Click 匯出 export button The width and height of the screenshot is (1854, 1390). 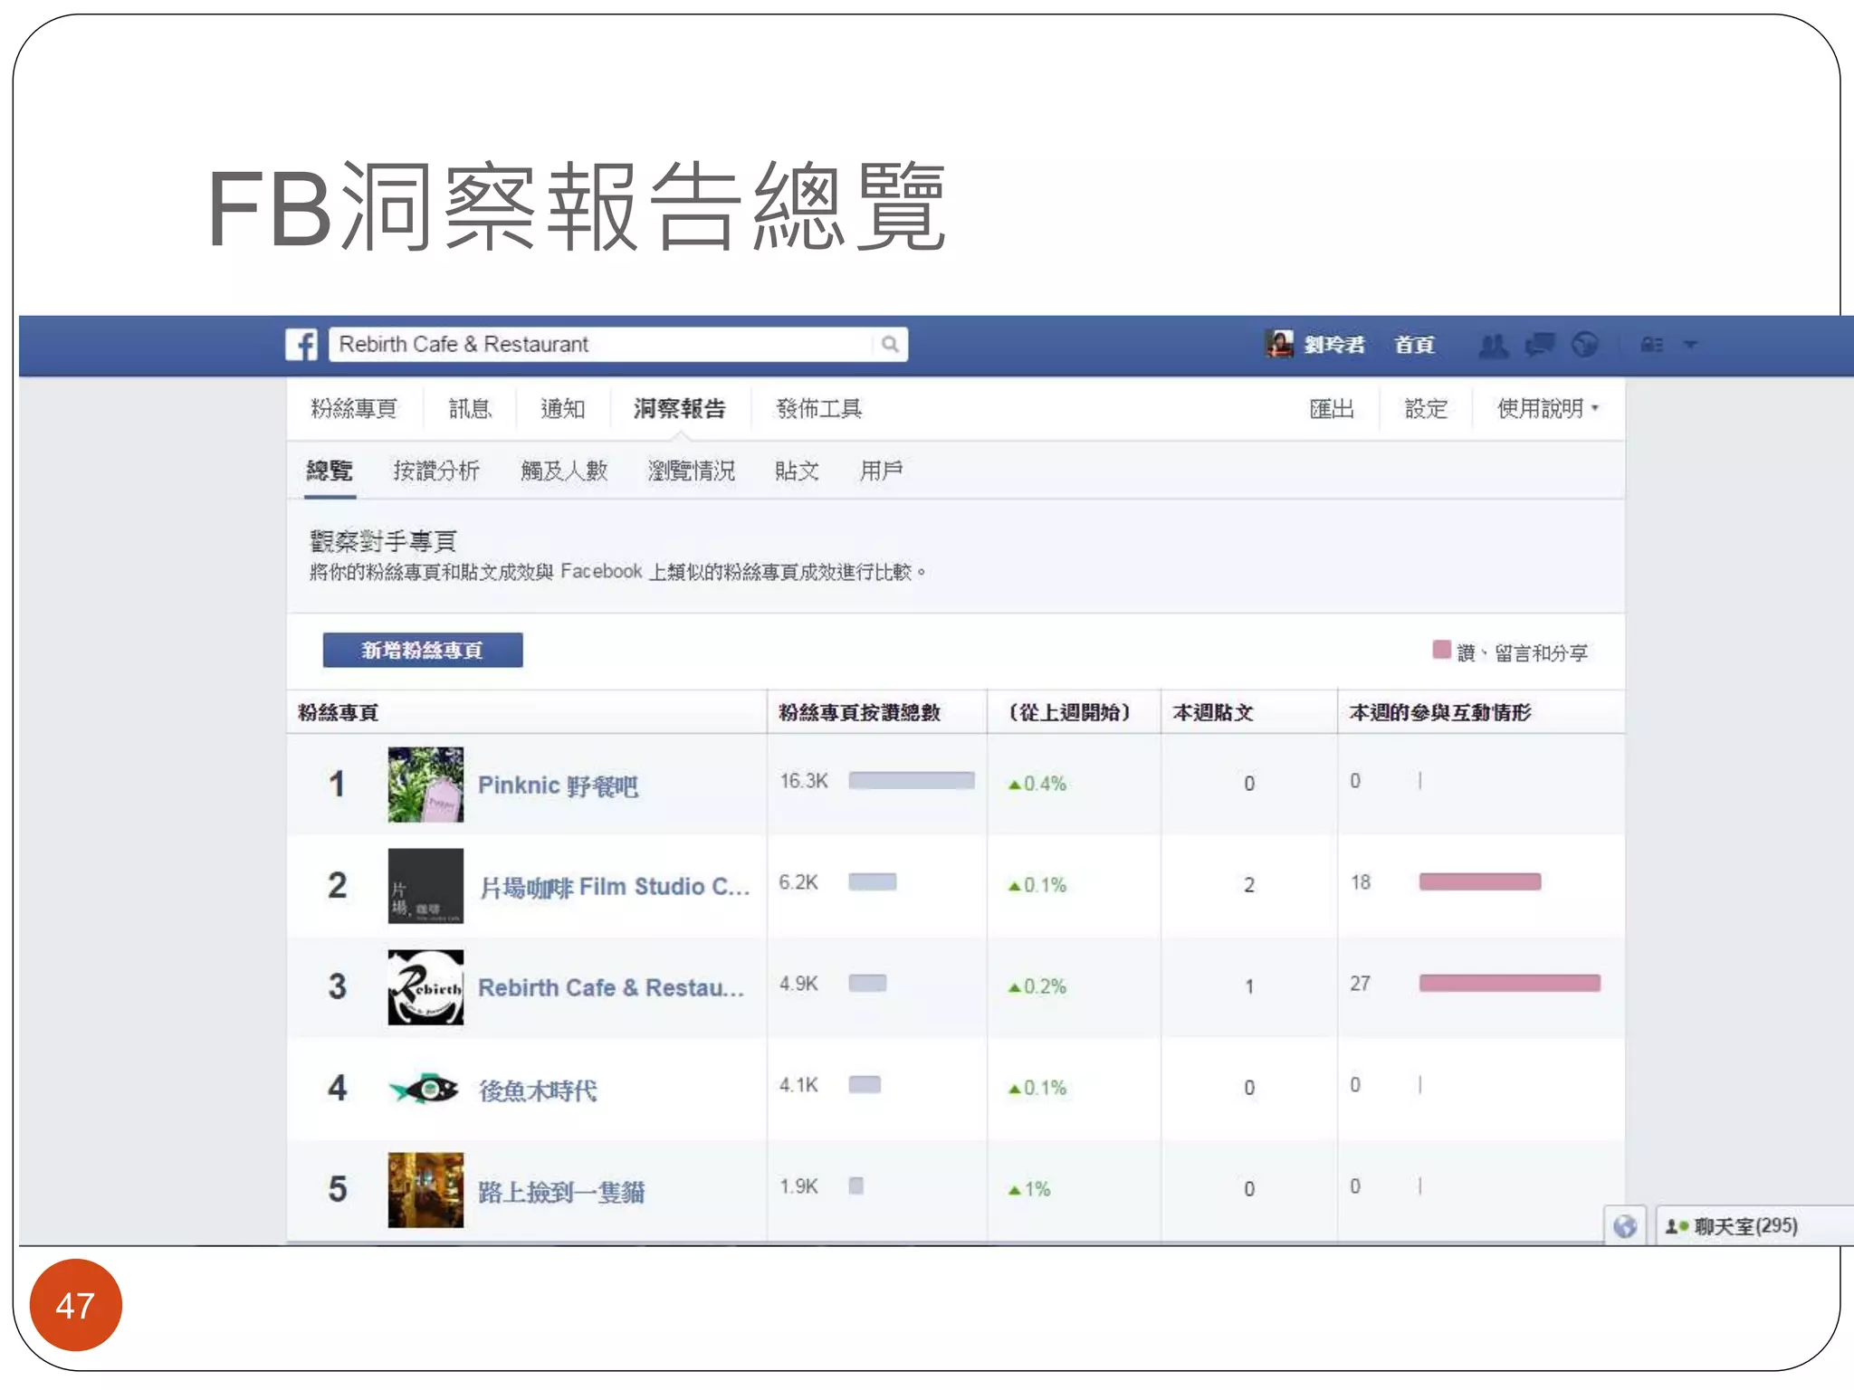[1332, 409]
